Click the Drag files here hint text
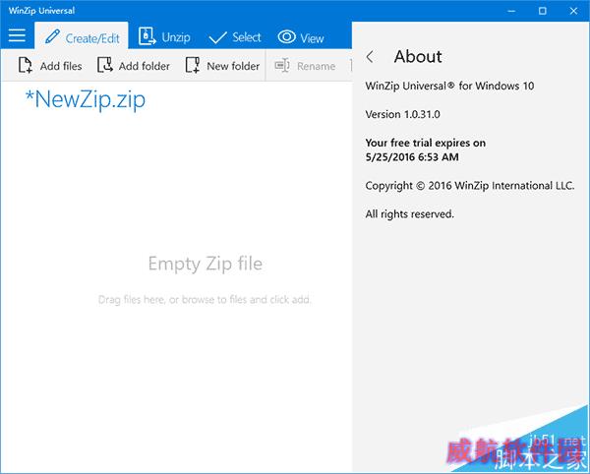590x474 pixels. [x=205, y=300]
